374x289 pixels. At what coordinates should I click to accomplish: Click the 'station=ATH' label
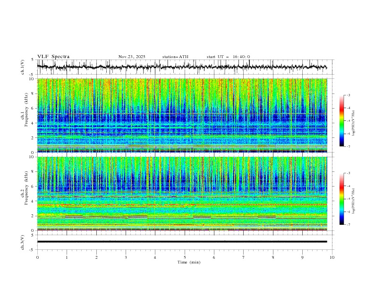[175, 57]
